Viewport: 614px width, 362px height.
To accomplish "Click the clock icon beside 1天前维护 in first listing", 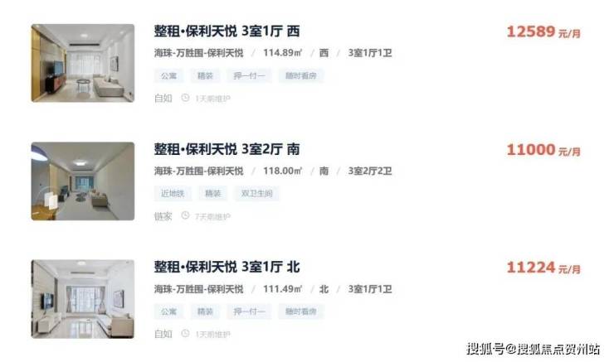I will click(x=185, y=98).
